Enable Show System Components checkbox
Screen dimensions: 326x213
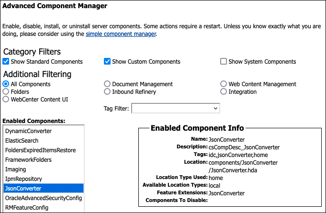tap(224, 62)
